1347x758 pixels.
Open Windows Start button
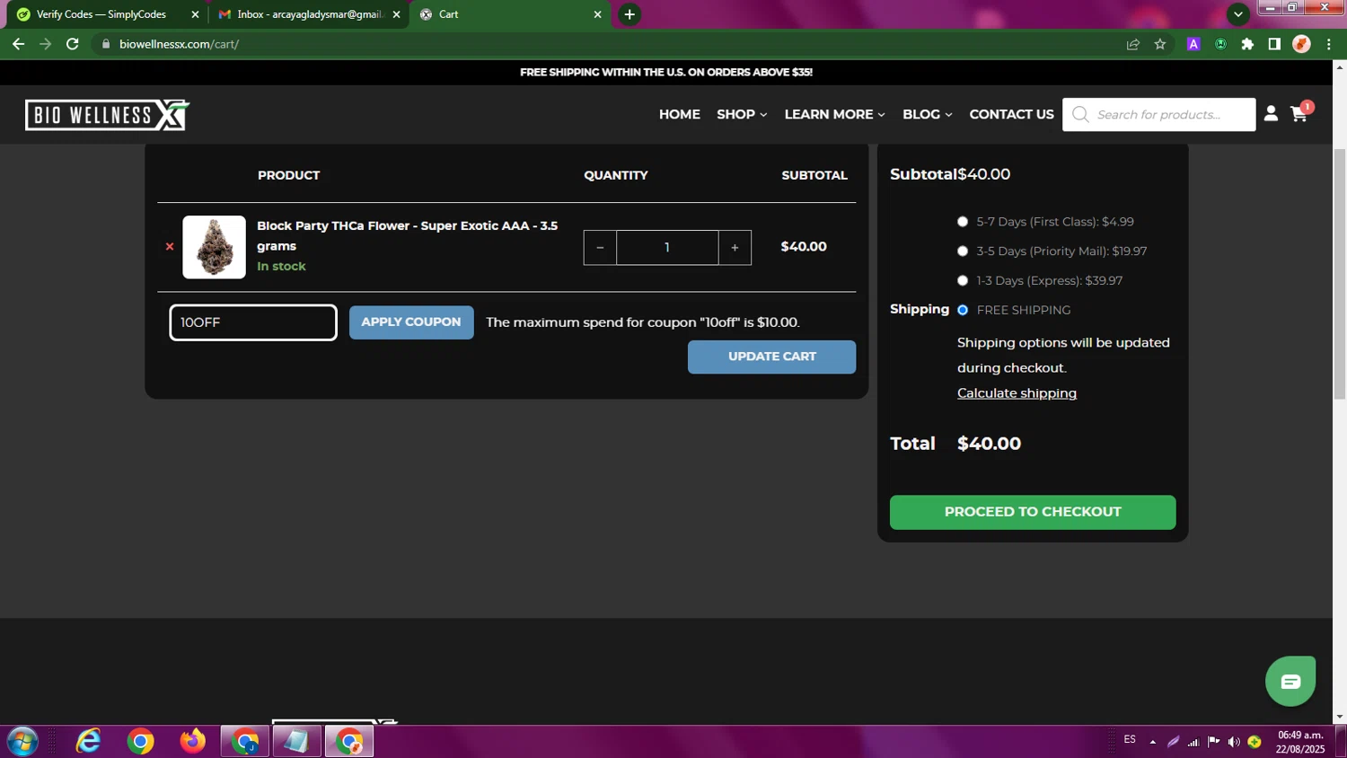pos(22,742)
